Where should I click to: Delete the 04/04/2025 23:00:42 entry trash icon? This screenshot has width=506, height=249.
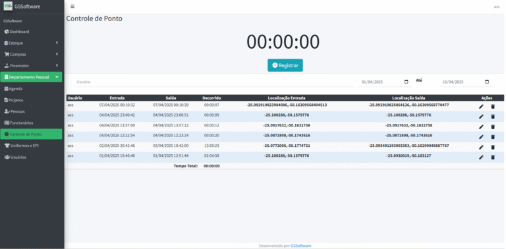(x=493, y=117)
